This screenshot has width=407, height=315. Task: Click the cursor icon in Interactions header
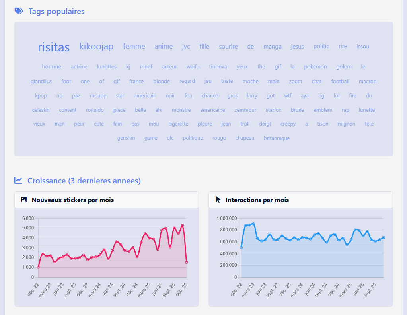[x=218, y=200]
